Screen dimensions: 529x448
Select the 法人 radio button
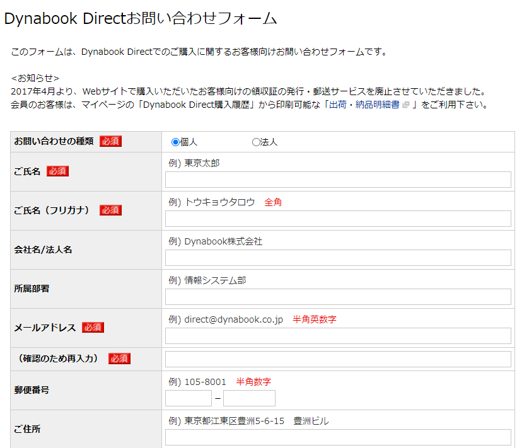[x=256, y=142]
